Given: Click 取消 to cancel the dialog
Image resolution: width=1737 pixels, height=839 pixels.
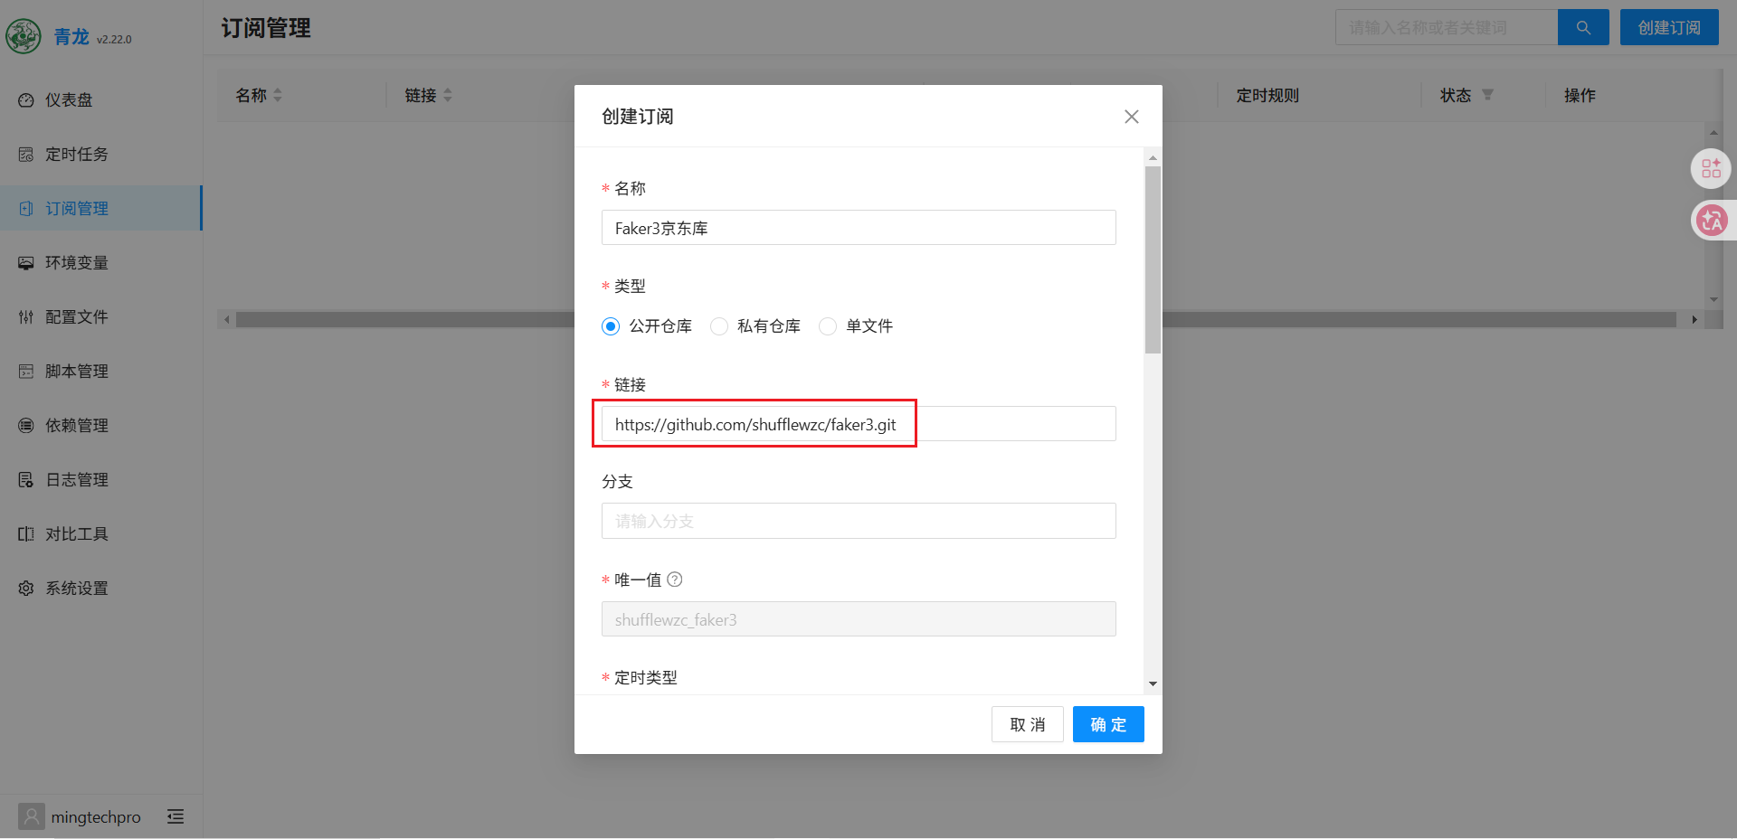Looking at the screenshot, I should [x=1028, y=724].
